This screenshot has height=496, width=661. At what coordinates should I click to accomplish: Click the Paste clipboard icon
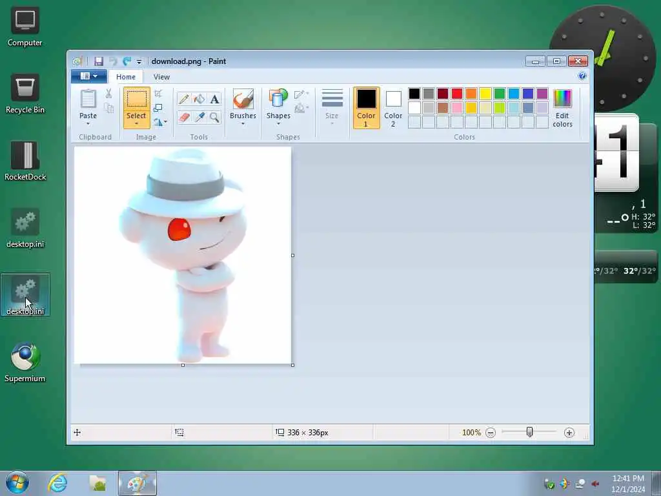pos(88,99)
